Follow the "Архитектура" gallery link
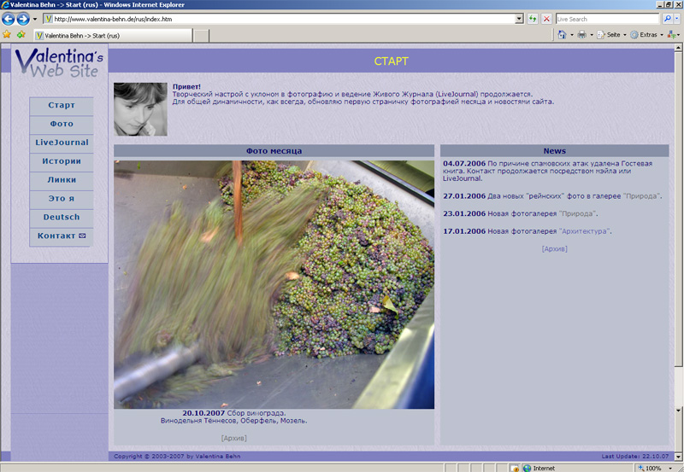The height and width of the screenshot is (472, 684). tap(584, 231)
